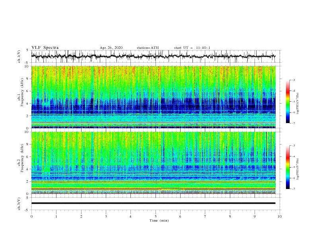Click the ch.2 spectrogram panel
315x243 pixels.
tap(154, 163)
